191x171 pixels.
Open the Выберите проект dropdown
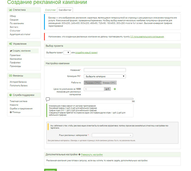tap(67, 53)
